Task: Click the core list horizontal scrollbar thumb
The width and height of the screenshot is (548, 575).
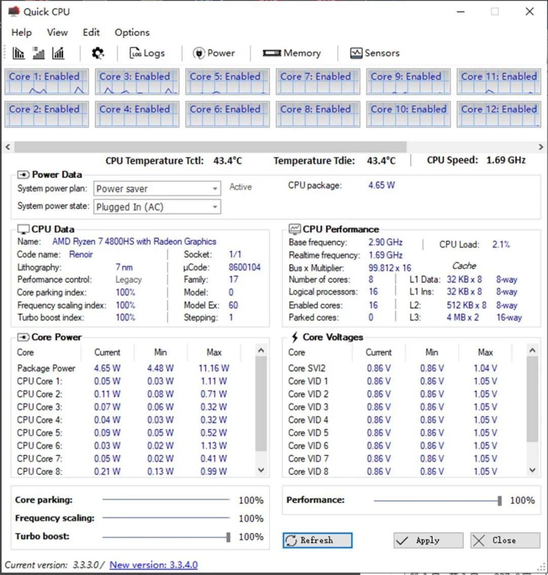Action: [x=211, y=147]
